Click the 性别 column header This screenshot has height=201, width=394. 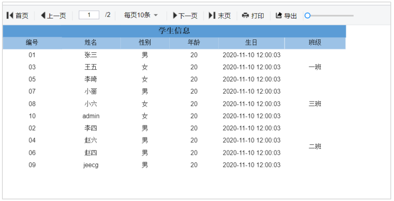click(x=145, y=43)
